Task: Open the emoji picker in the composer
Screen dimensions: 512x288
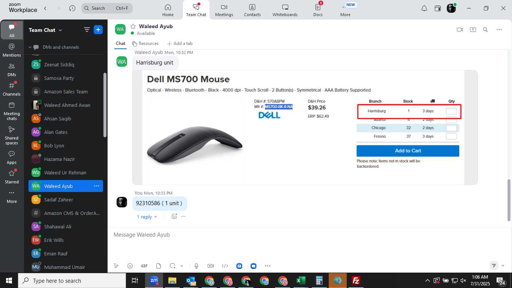Action: [x=130, y=266]
